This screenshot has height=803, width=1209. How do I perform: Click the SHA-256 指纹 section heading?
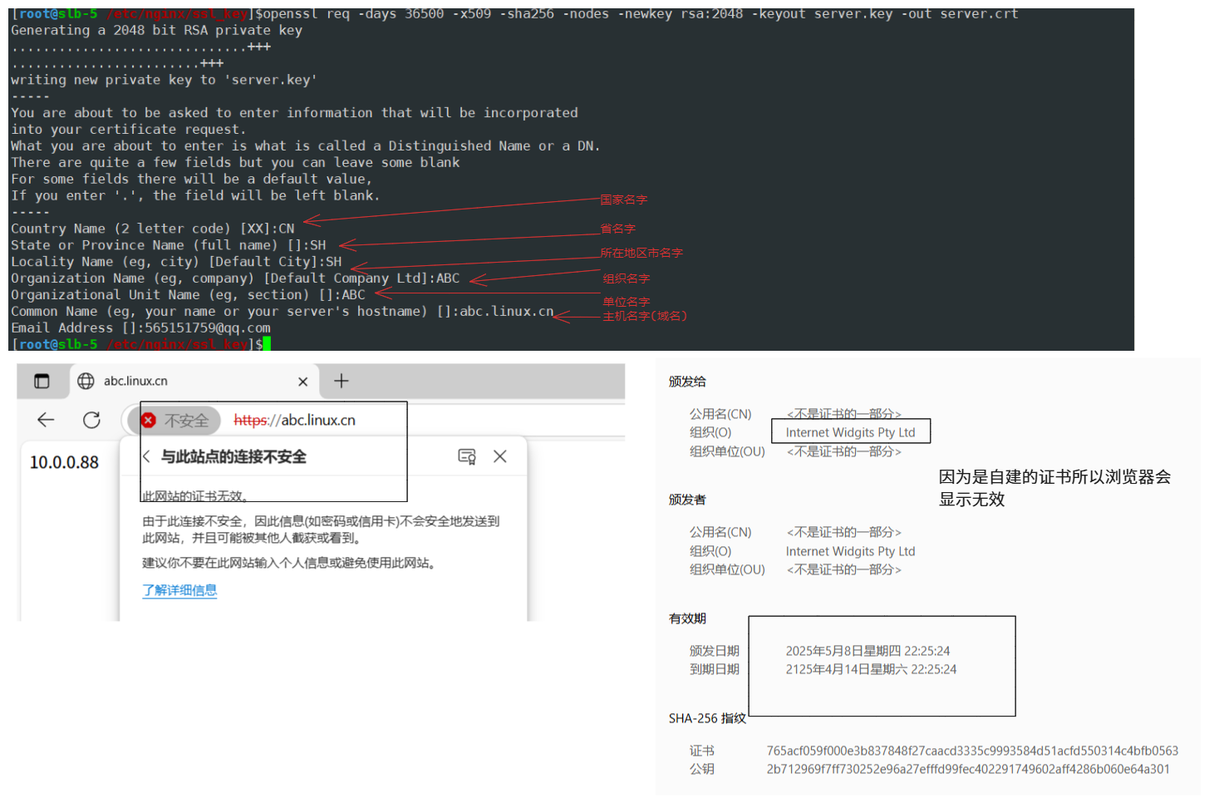coord(707,718)
